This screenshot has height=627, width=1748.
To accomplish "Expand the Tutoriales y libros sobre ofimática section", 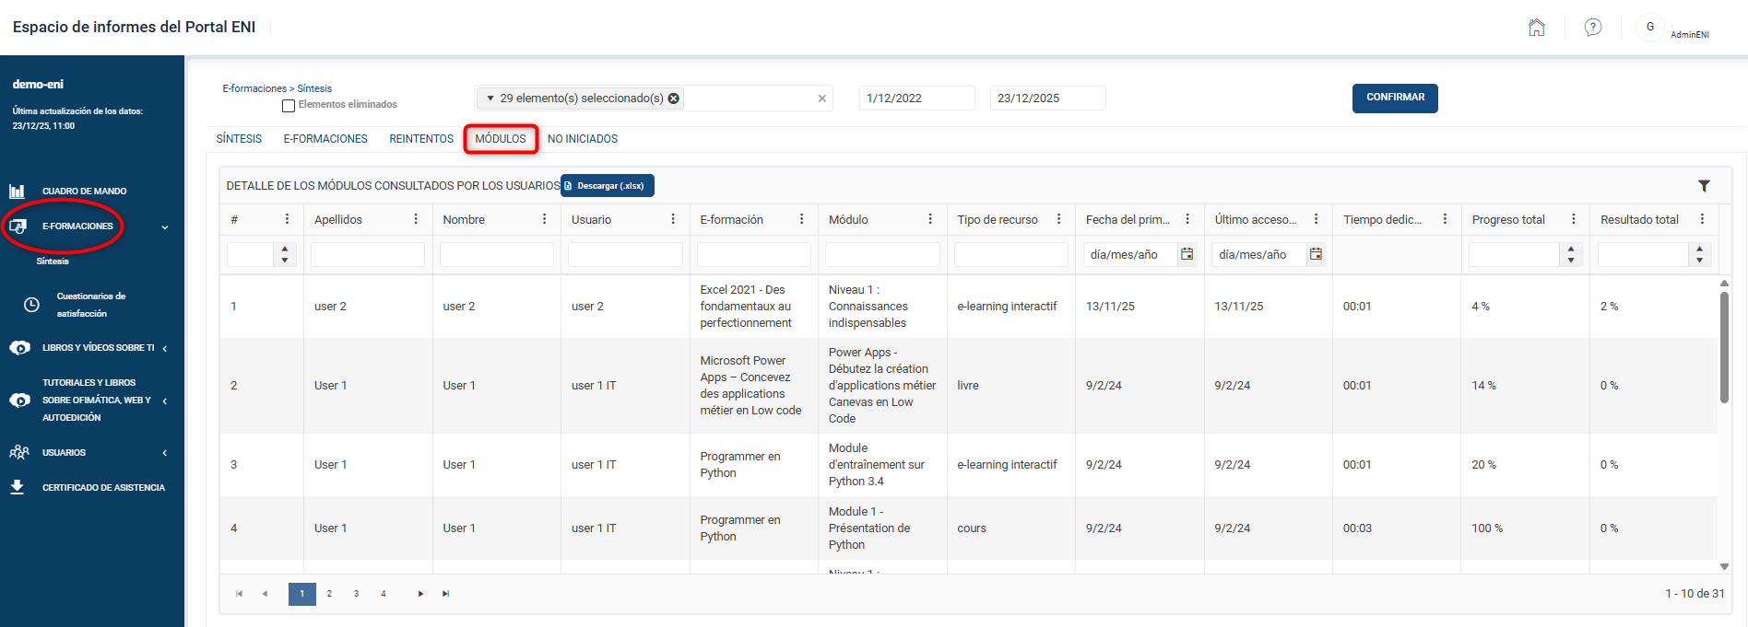I will [165, 401].
